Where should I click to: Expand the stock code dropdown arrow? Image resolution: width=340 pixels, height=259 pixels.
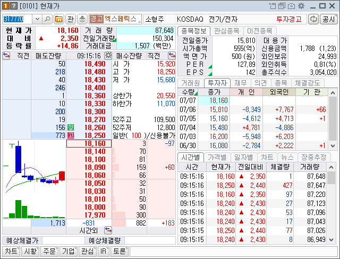(37, 19)
